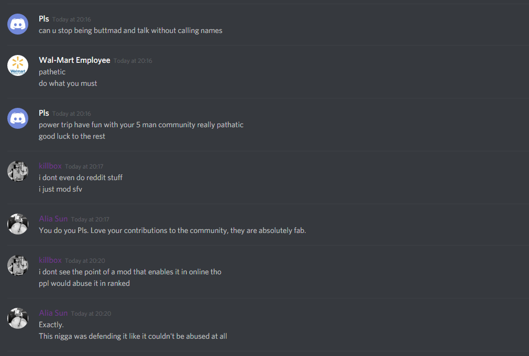Click timestamp on Wal-Mart Employee message
The width and height of the screenshot is (529, 356).
pos(133,61)
